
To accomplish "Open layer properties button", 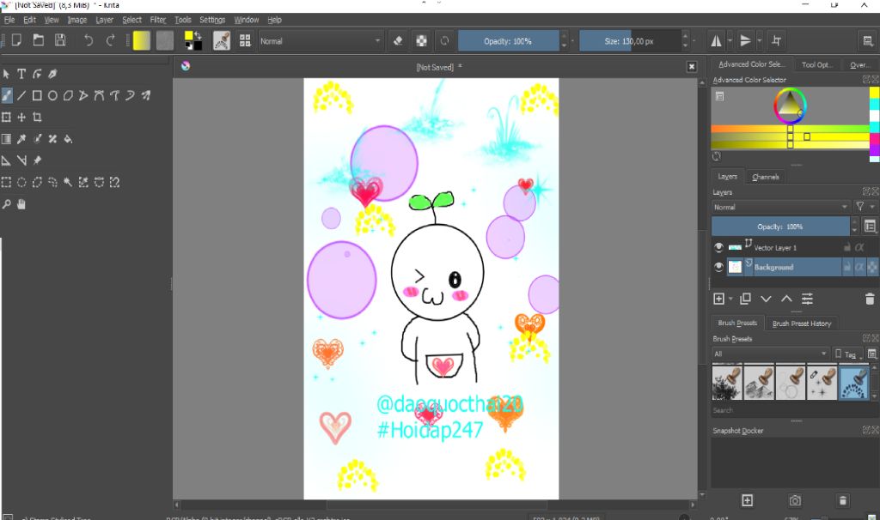I will coord(807,299).
